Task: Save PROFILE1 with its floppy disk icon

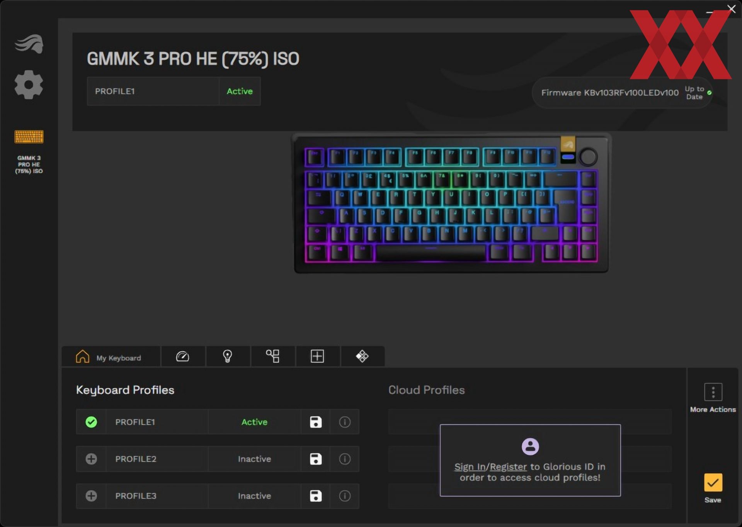Action: pos(316,422)
